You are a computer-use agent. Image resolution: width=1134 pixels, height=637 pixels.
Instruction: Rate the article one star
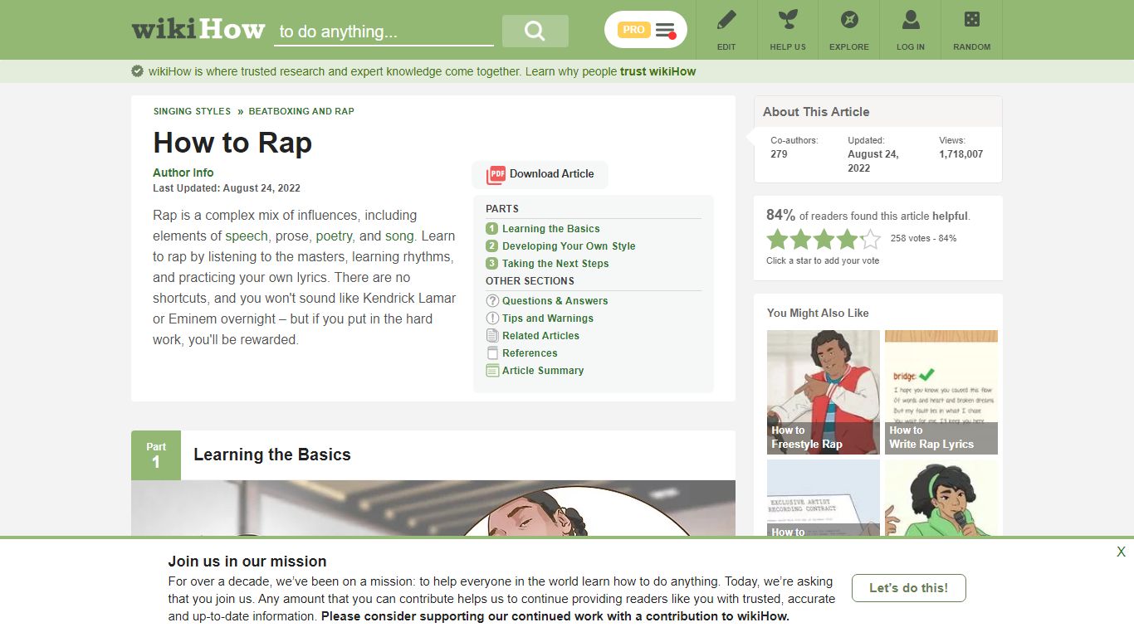point(778,240)
